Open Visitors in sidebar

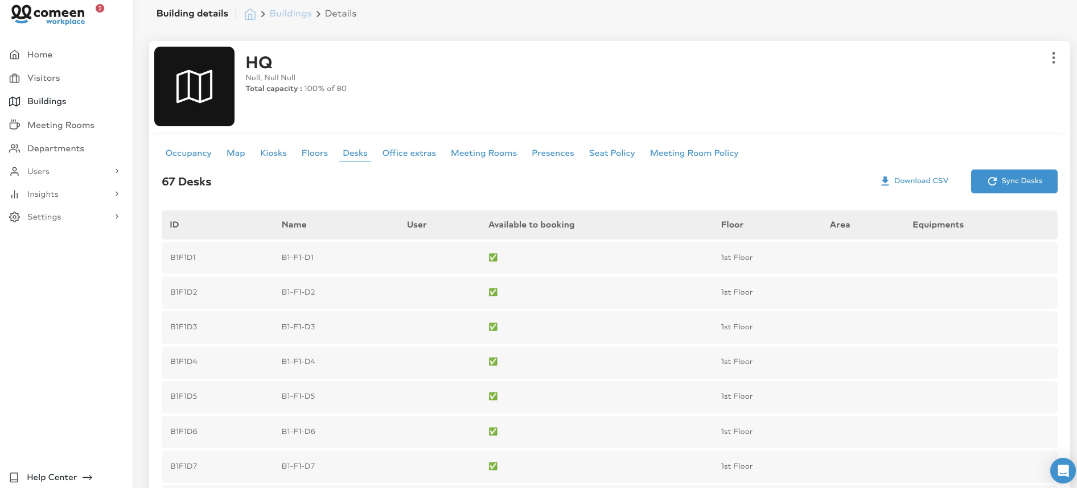coord(43,78)
